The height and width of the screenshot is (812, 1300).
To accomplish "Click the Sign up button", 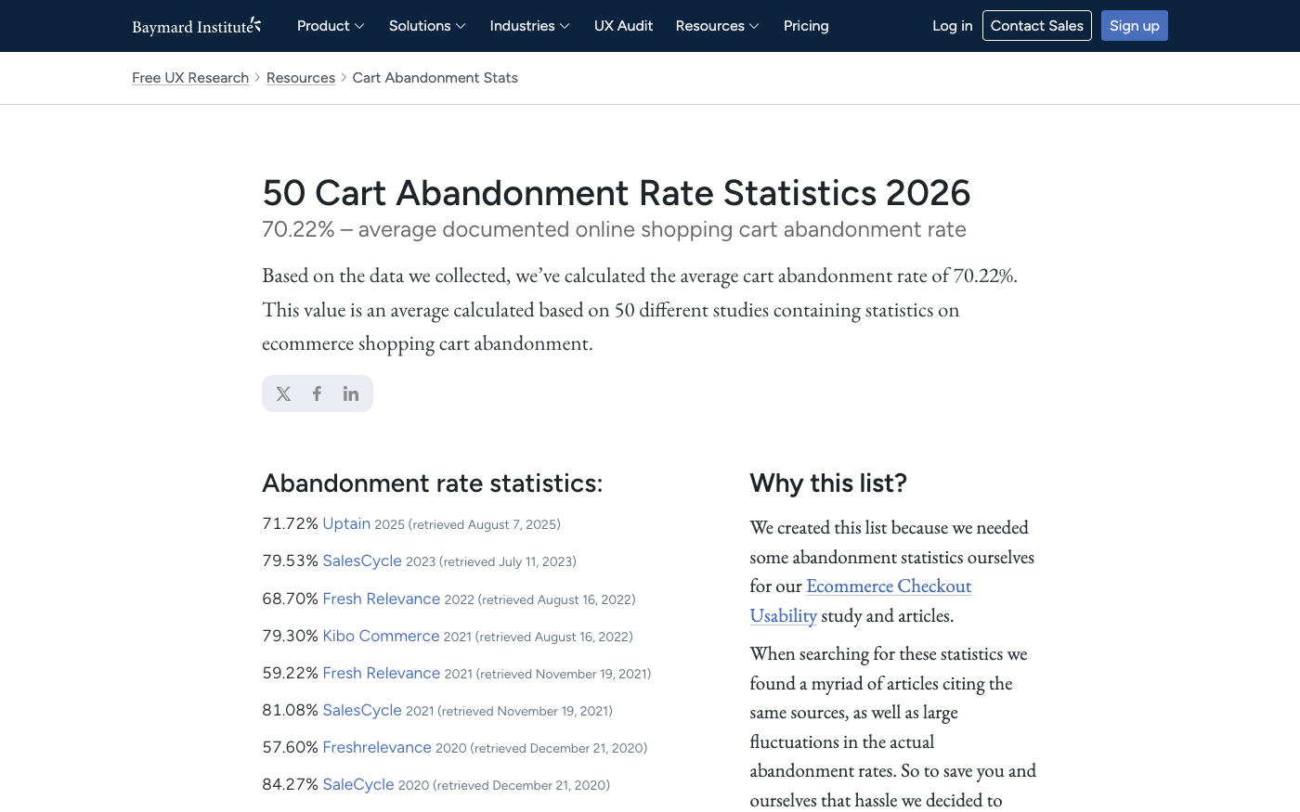I will [1134, 26].
